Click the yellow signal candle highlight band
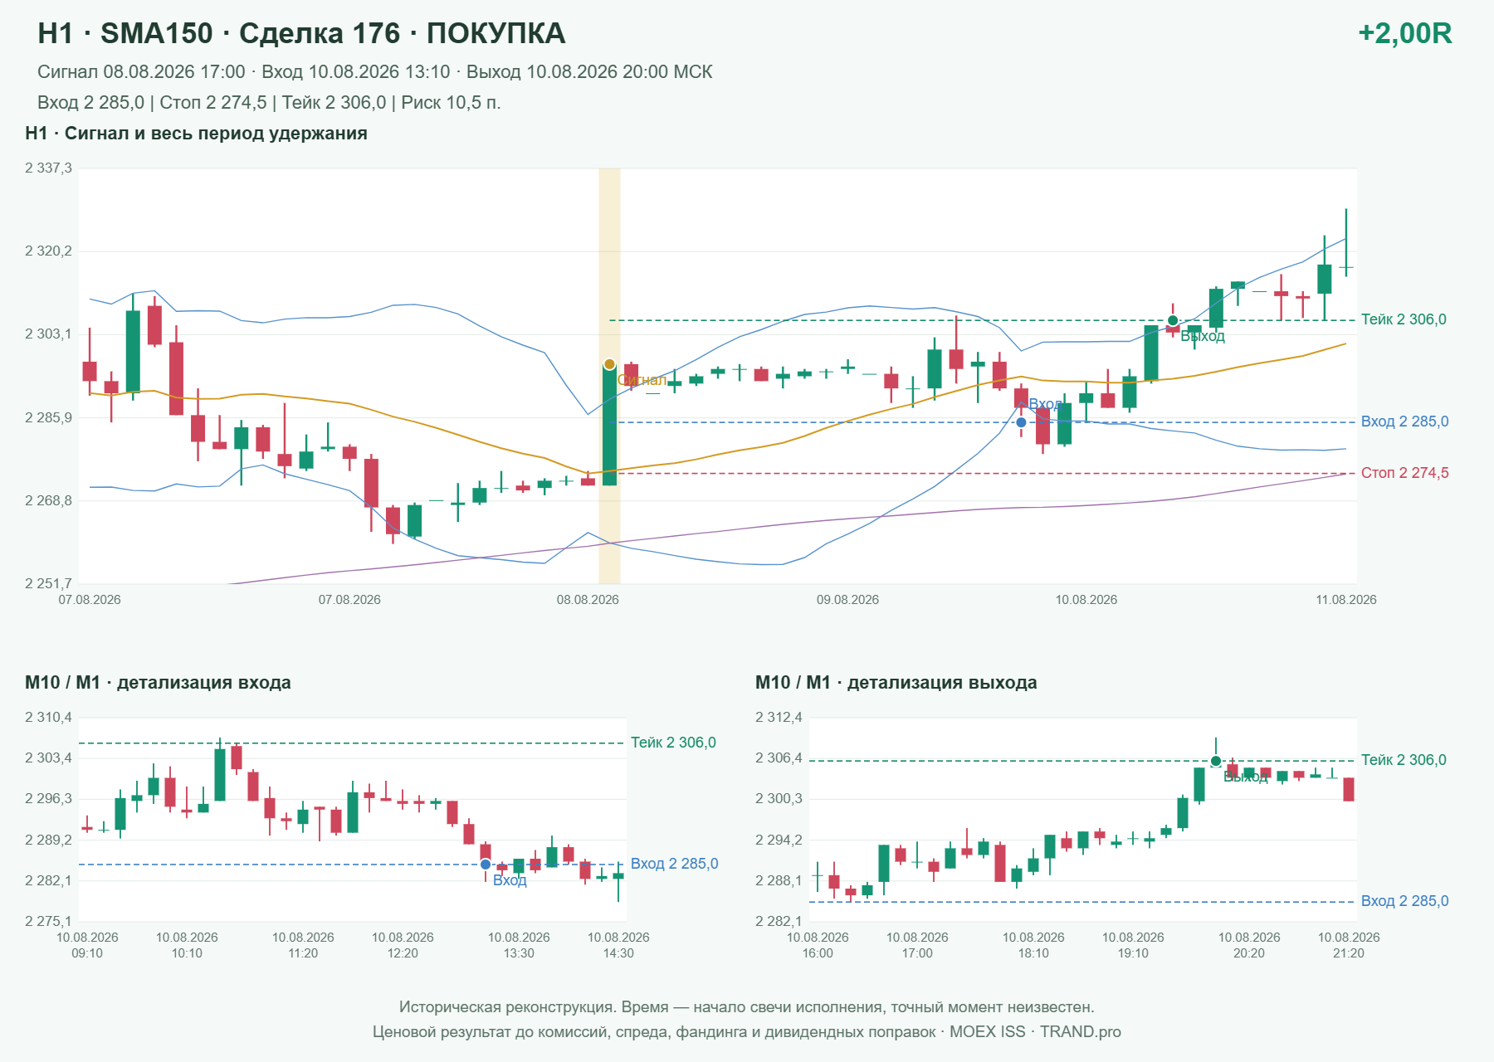Viewport: 1494px width, 1062px height. [609, 376]
